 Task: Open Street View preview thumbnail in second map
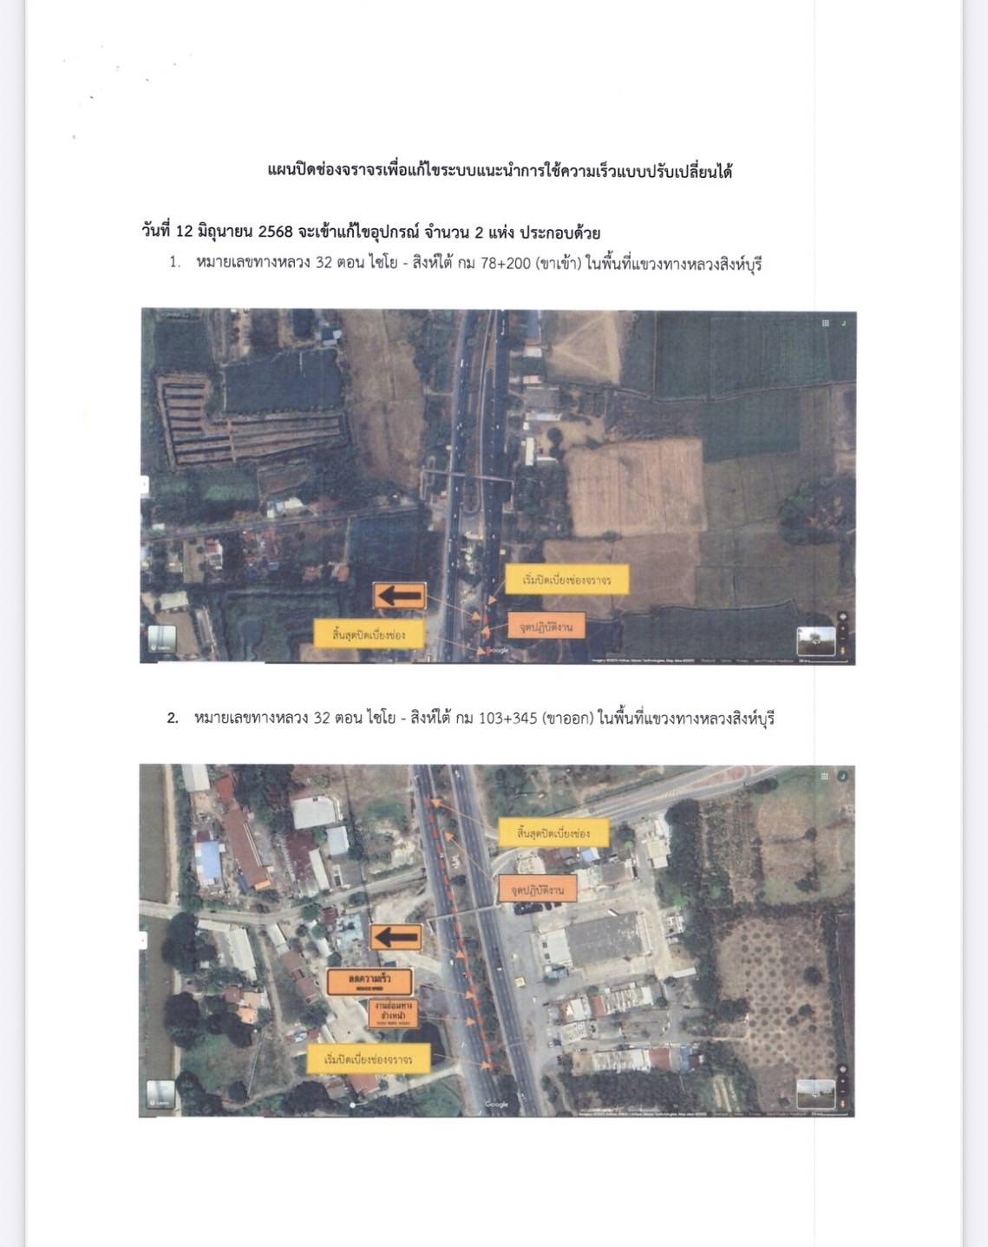815,1093
